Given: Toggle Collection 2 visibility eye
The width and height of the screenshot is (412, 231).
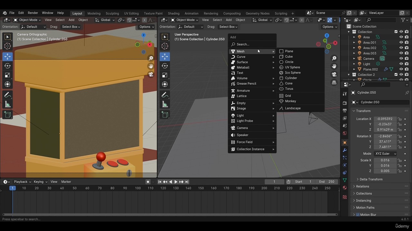Looking at the screenshot, I should [x=401, y=75].
